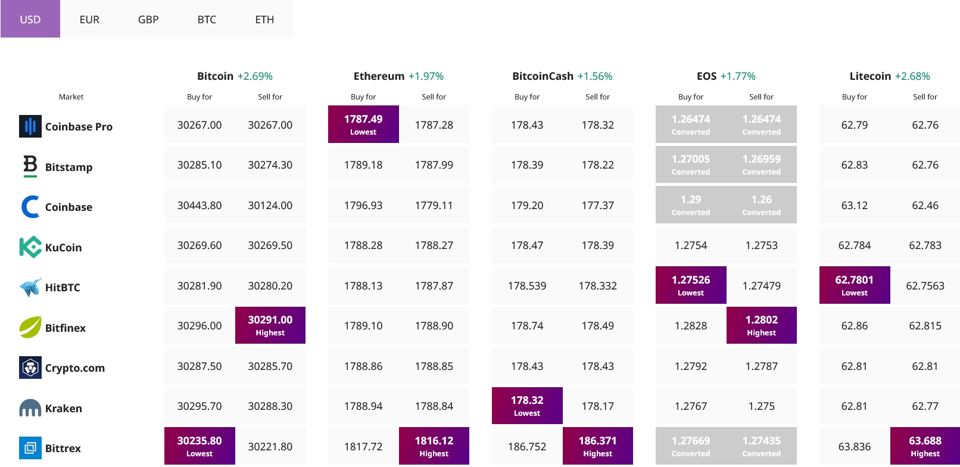Click the blue Coinbase C logo
The height and width of the screenshot is (467, 960).
(30, 207)
